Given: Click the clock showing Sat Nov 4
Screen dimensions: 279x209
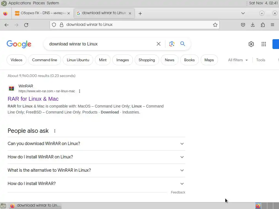Looking at the screenshot, I should click(x=263, y=3).
